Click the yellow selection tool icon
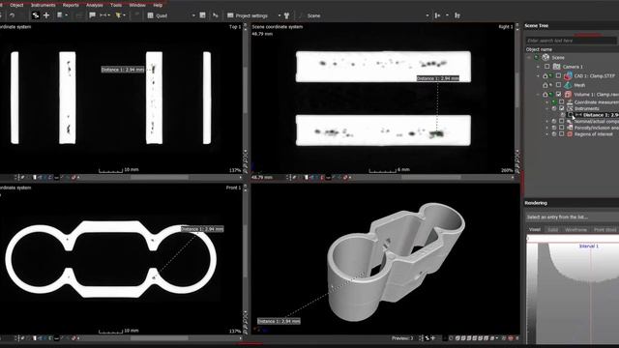 point(118,15)
